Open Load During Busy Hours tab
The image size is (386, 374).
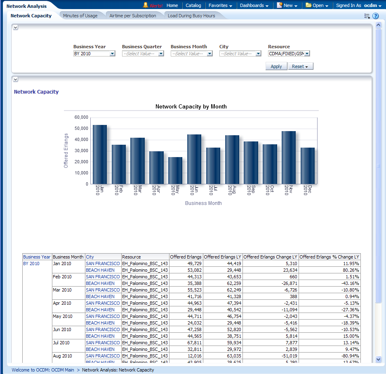click(191, 16)
